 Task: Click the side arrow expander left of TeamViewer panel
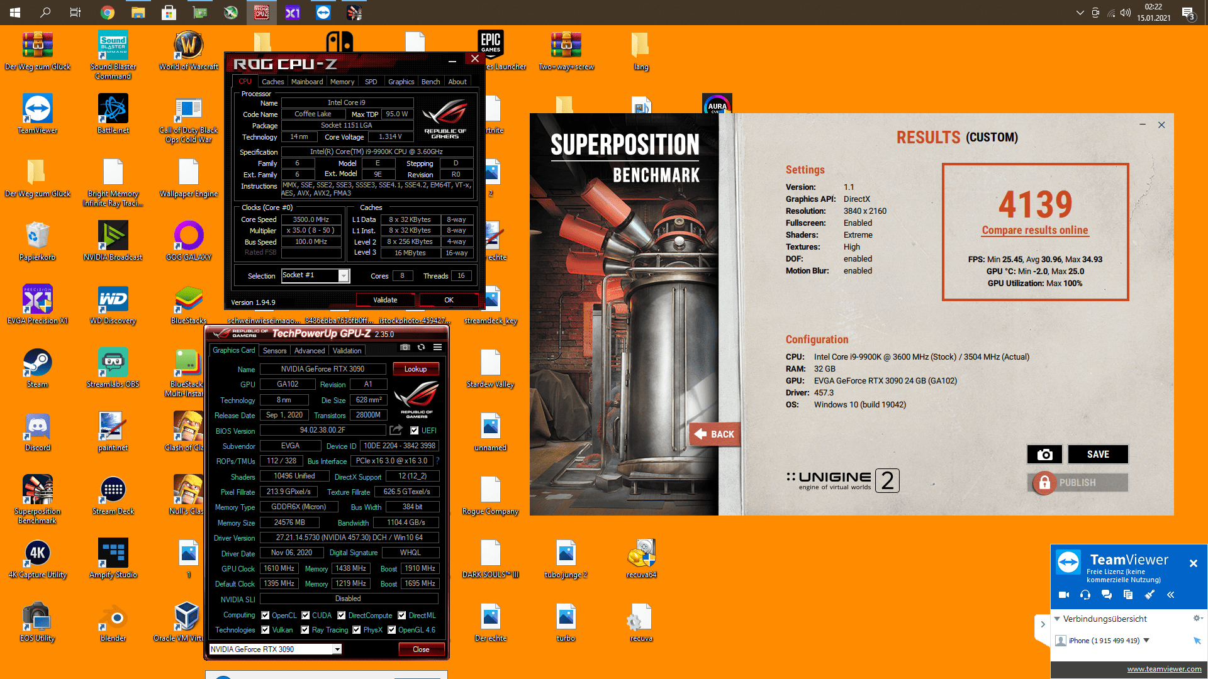[x=1043, y=625]
